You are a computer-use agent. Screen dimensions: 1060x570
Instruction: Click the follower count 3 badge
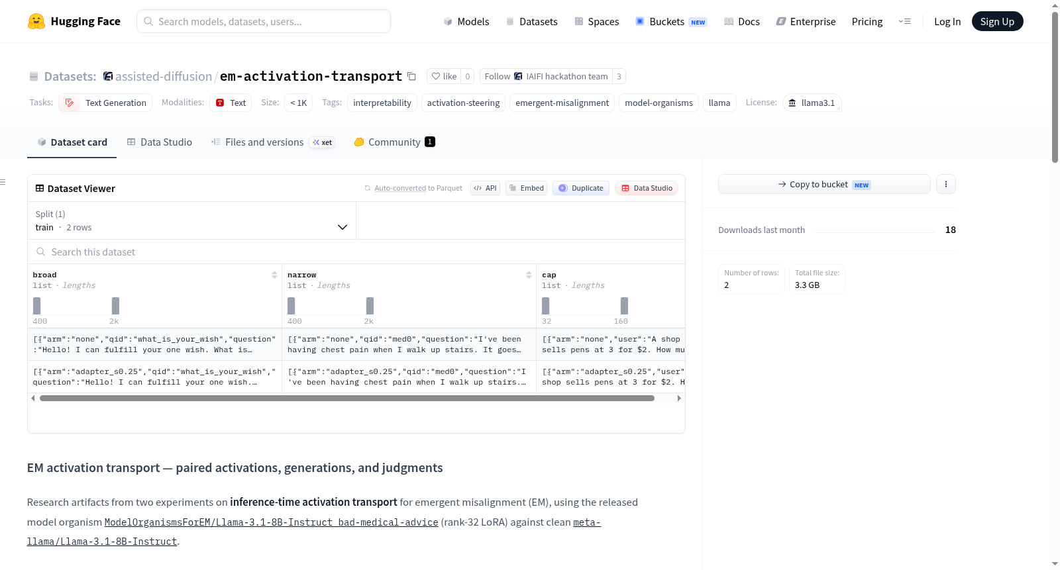pos(619,76)
